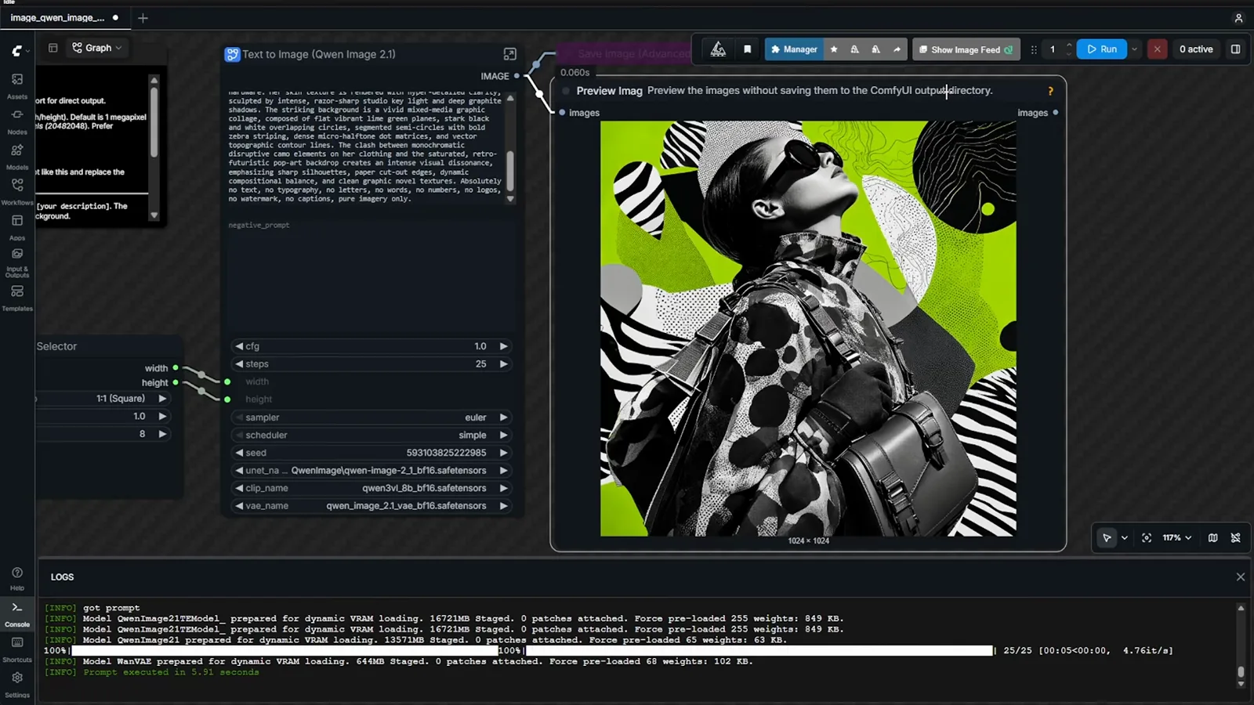Open the Nodes library sidebar
This screenshot has height=705, width=1254.
pos(17,121)
